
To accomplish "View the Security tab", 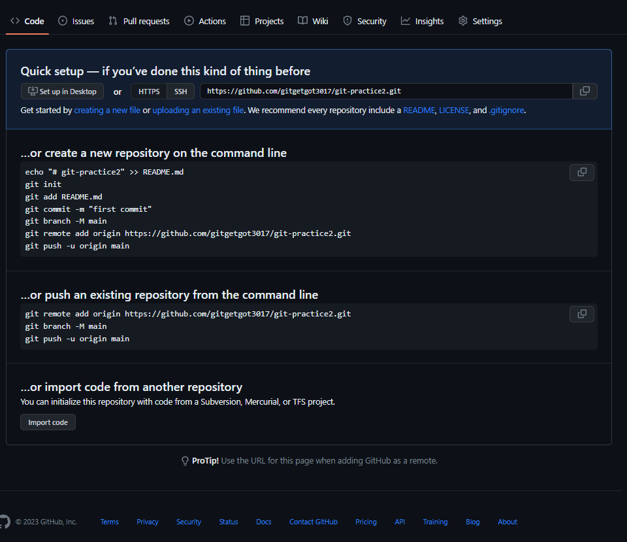I will point(364,21).
